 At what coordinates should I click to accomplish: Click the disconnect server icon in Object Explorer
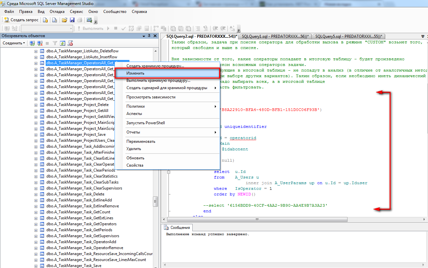pos(40,43)
